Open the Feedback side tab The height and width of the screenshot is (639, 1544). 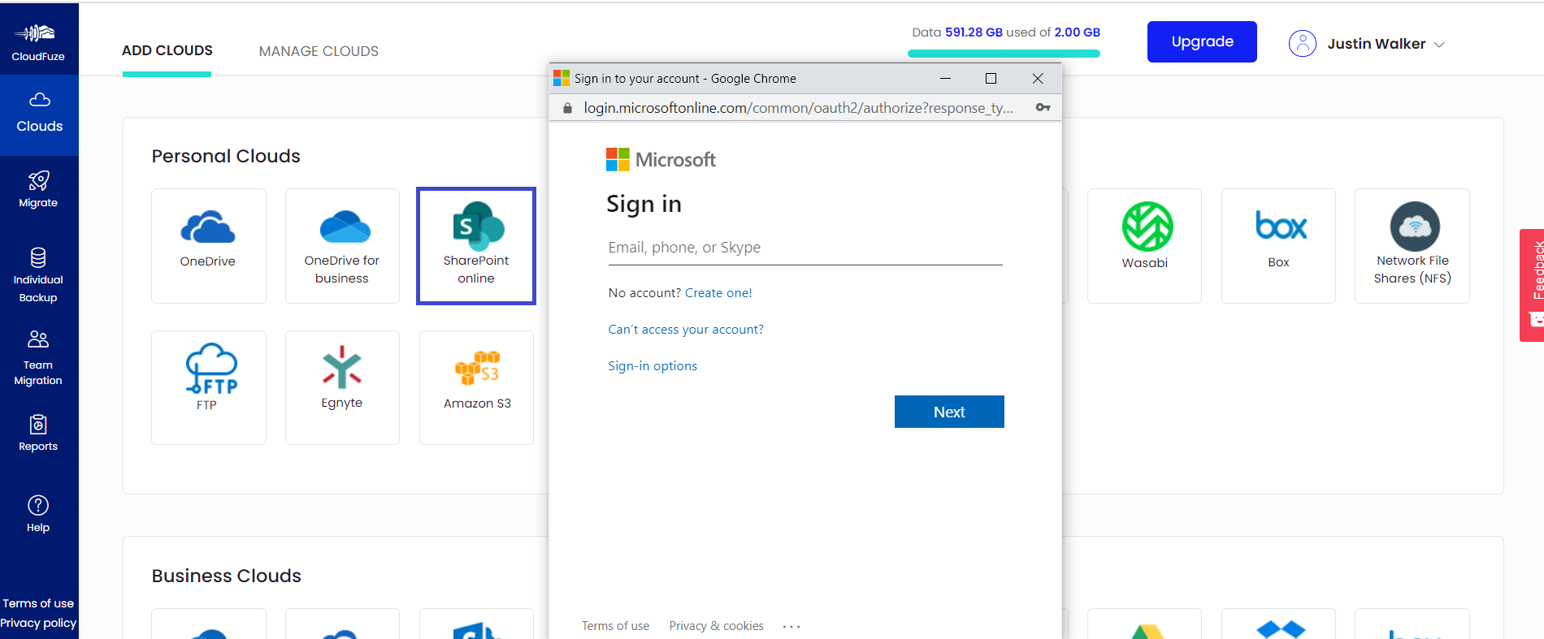point(1532,285)
